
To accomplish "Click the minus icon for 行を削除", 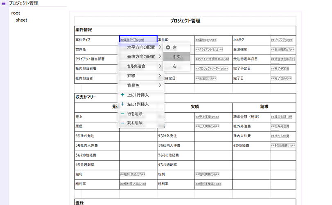I will tap(122, 114).
